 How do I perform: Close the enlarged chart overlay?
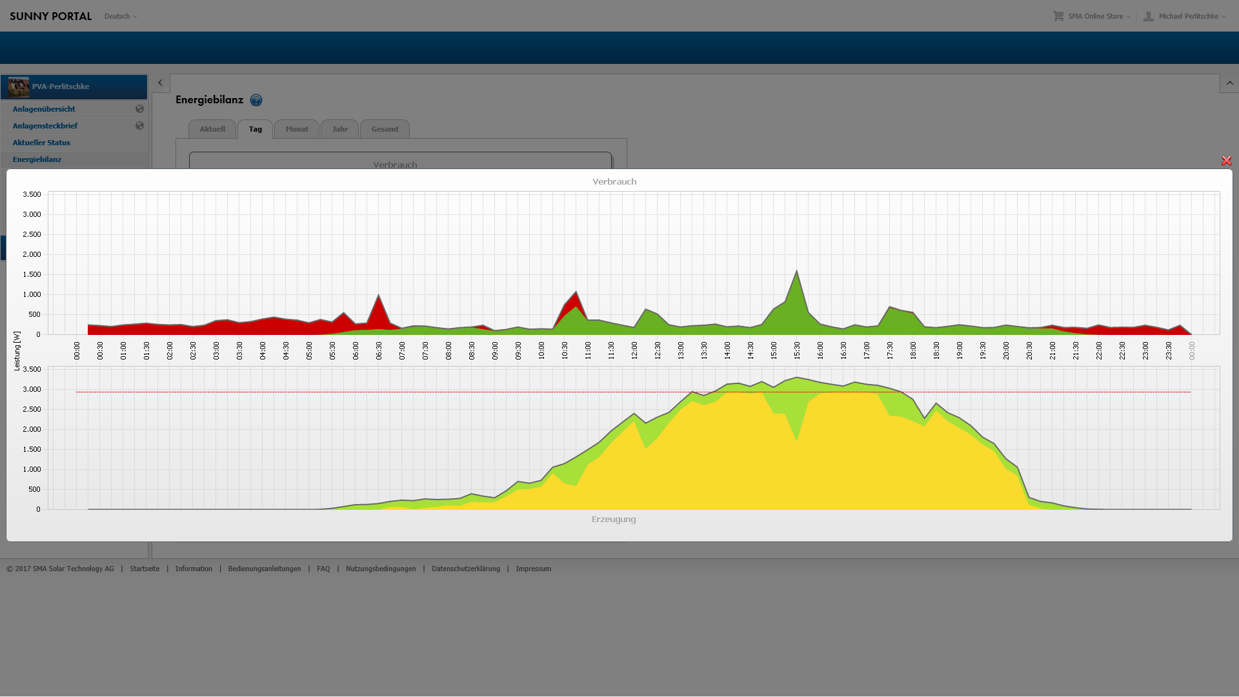[1226, 161]
